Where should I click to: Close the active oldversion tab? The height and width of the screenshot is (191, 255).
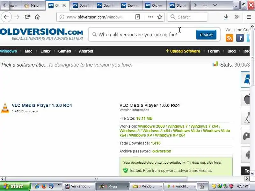coord(64,5)
